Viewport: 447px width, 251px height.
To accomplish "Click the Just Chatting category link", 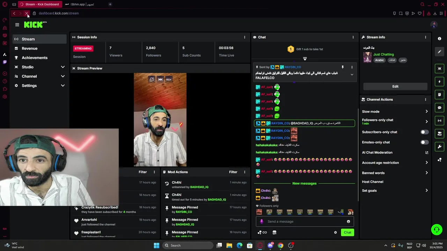I will (x=383, y=54).
